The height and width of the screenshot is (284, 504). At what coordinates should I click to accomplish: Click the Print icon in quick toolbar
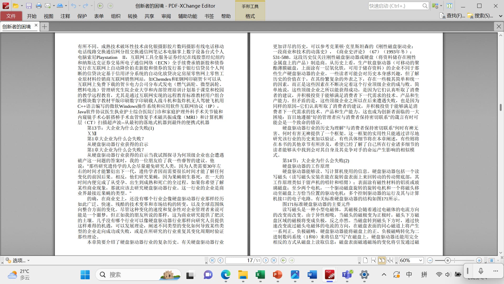pos(39,6)
